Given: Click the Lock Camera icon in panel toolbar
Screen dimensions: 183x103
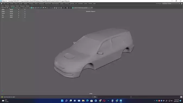Looking at the screenshot, I should pos(4,8).
